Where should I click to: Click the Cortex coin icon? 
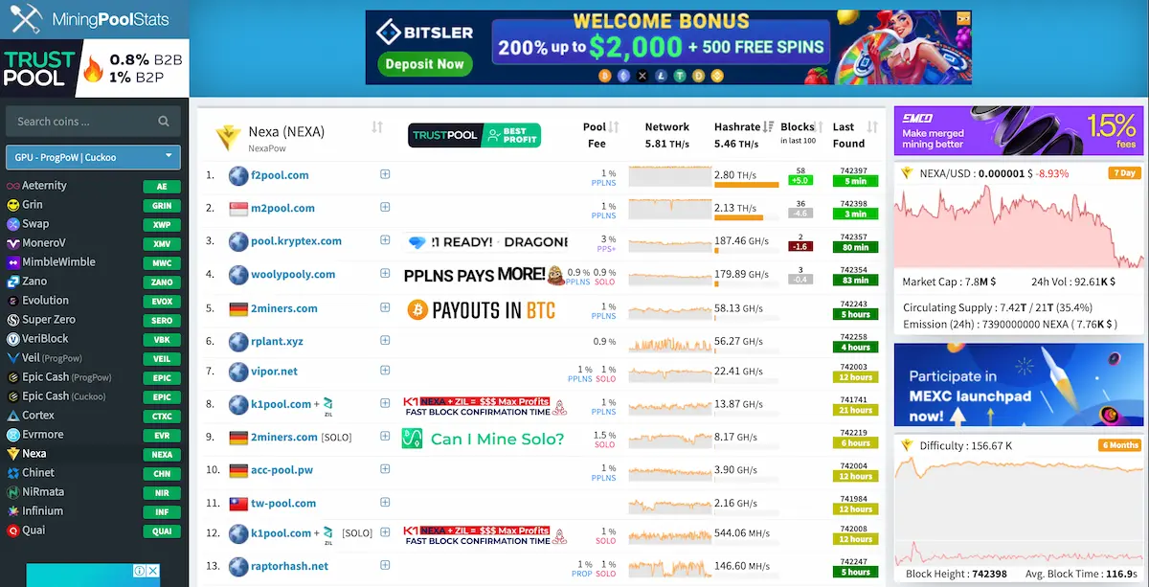(13, 416)
